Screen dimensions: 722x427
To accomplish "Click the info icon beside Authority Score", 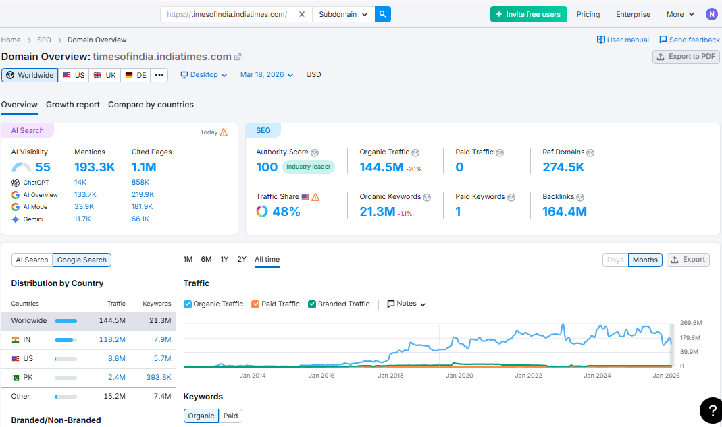I will [315, 152].
